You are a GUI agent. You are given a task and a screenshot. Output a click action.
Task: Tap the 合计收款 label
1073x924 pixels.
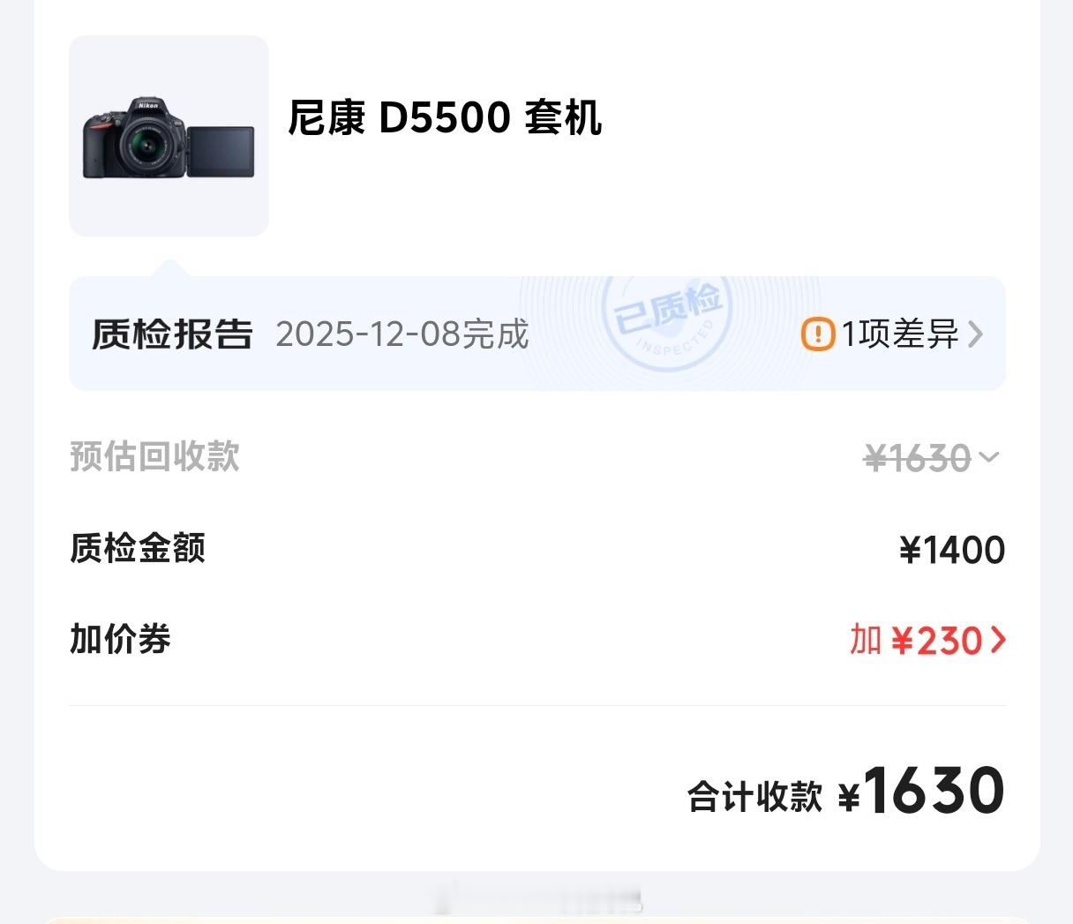tap(755, 796)
